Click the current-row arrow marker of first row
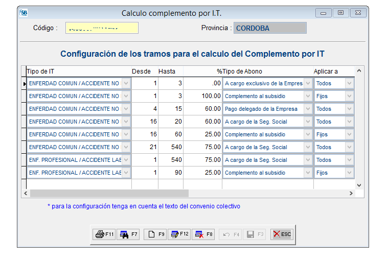This screenshot has height=262, width=388. pos(24,84)
